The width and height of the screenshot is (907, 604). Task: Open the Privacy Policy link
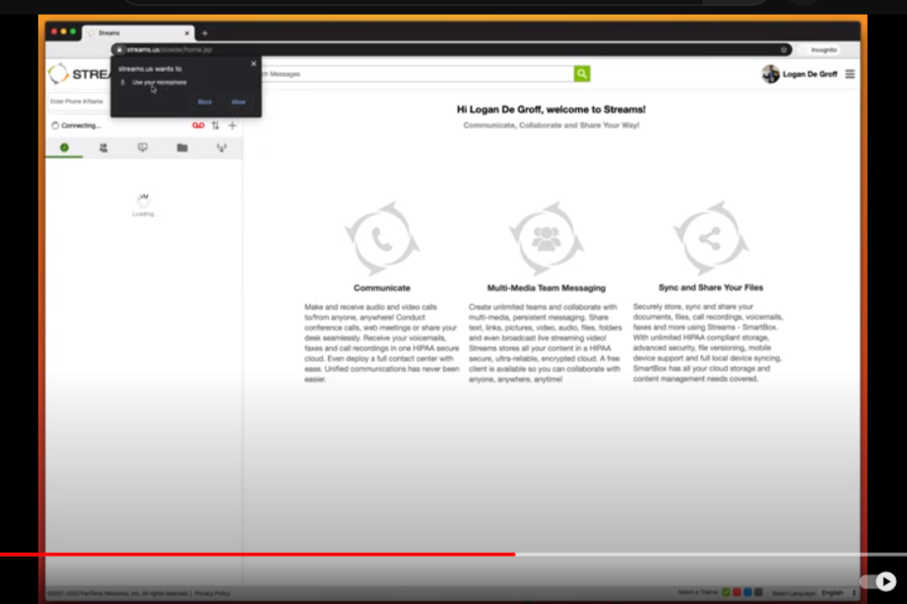[213, 593]
